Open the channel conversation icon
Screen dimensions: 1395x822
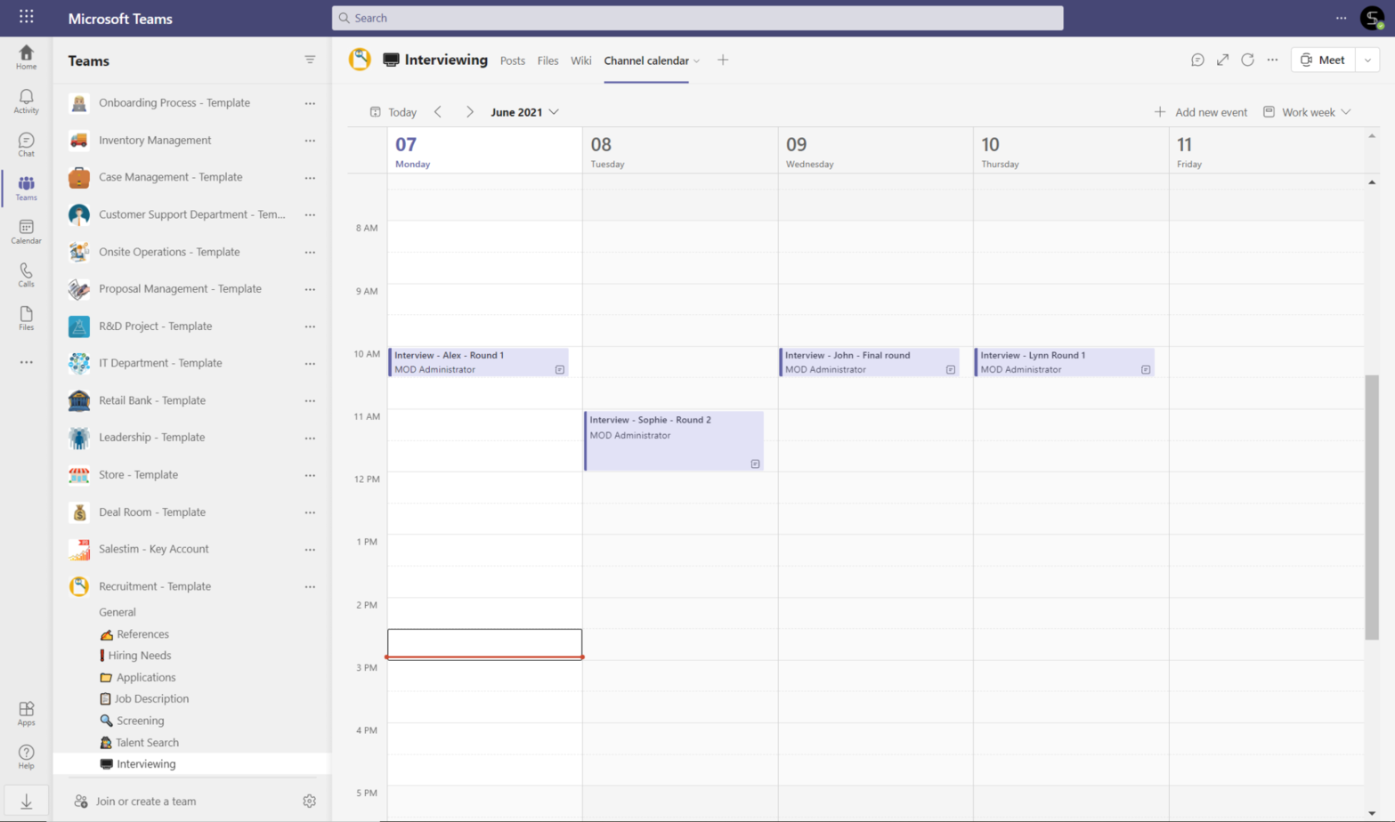pyautogui.click(x=1197, y=60)
